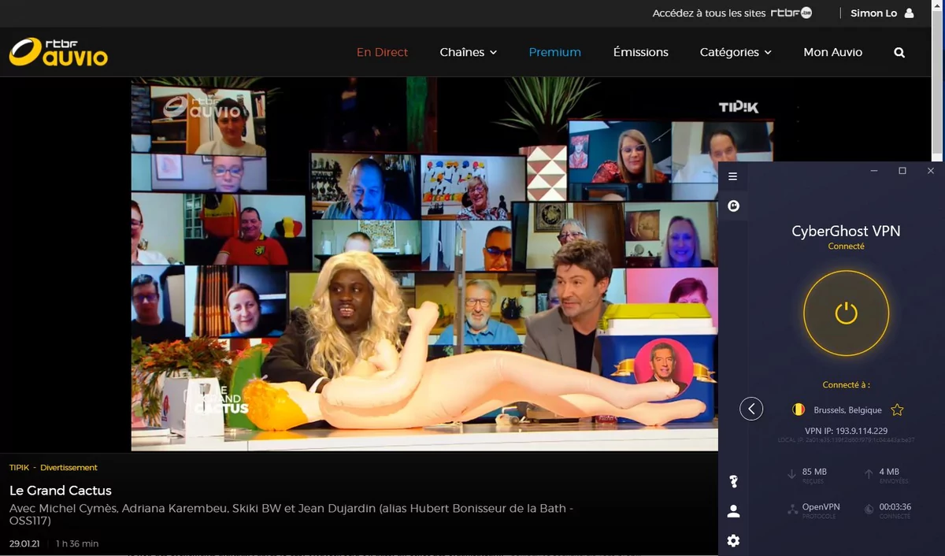This screenshot has height=556, width=945.
Task: Select the 4 MB sent value
Action: pos(889,472)
